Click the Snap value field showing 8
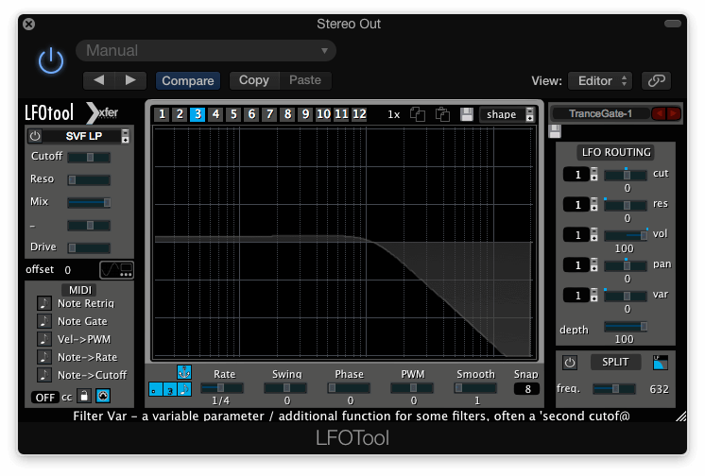This screenshot has height=476, width=705. 528,389
